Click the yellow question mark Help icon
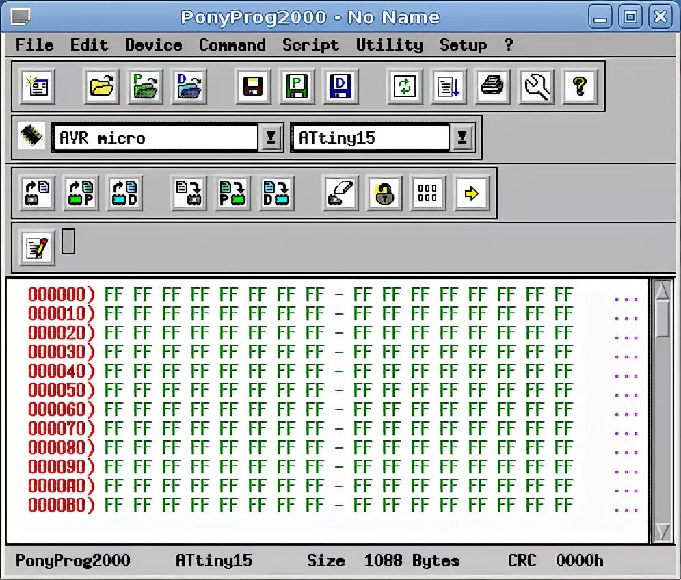 coord(580,85)
